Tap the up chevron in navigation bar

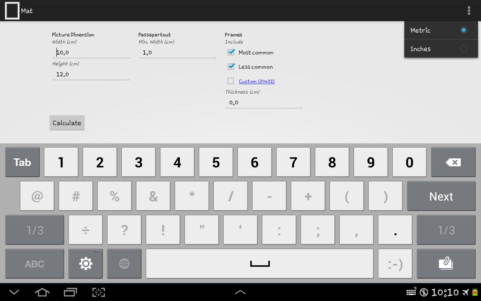[x=240, y=292]
